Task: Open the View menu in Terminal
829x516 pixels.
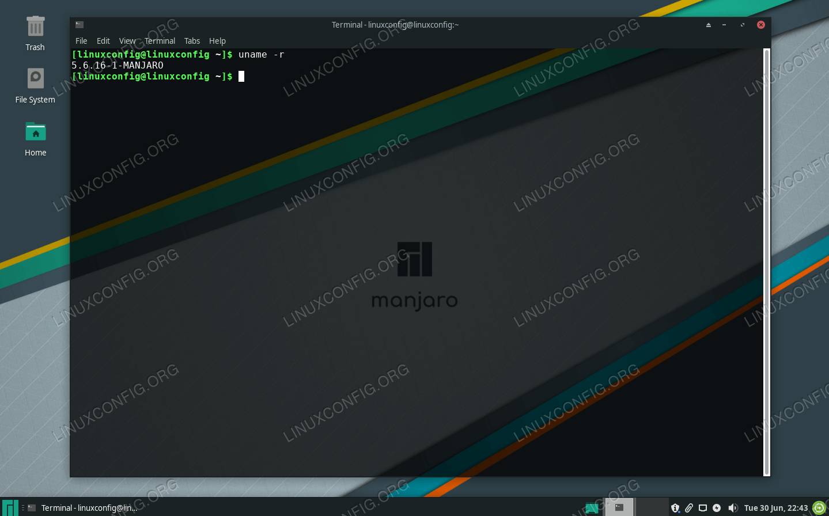Action: [x=127, y=41]
